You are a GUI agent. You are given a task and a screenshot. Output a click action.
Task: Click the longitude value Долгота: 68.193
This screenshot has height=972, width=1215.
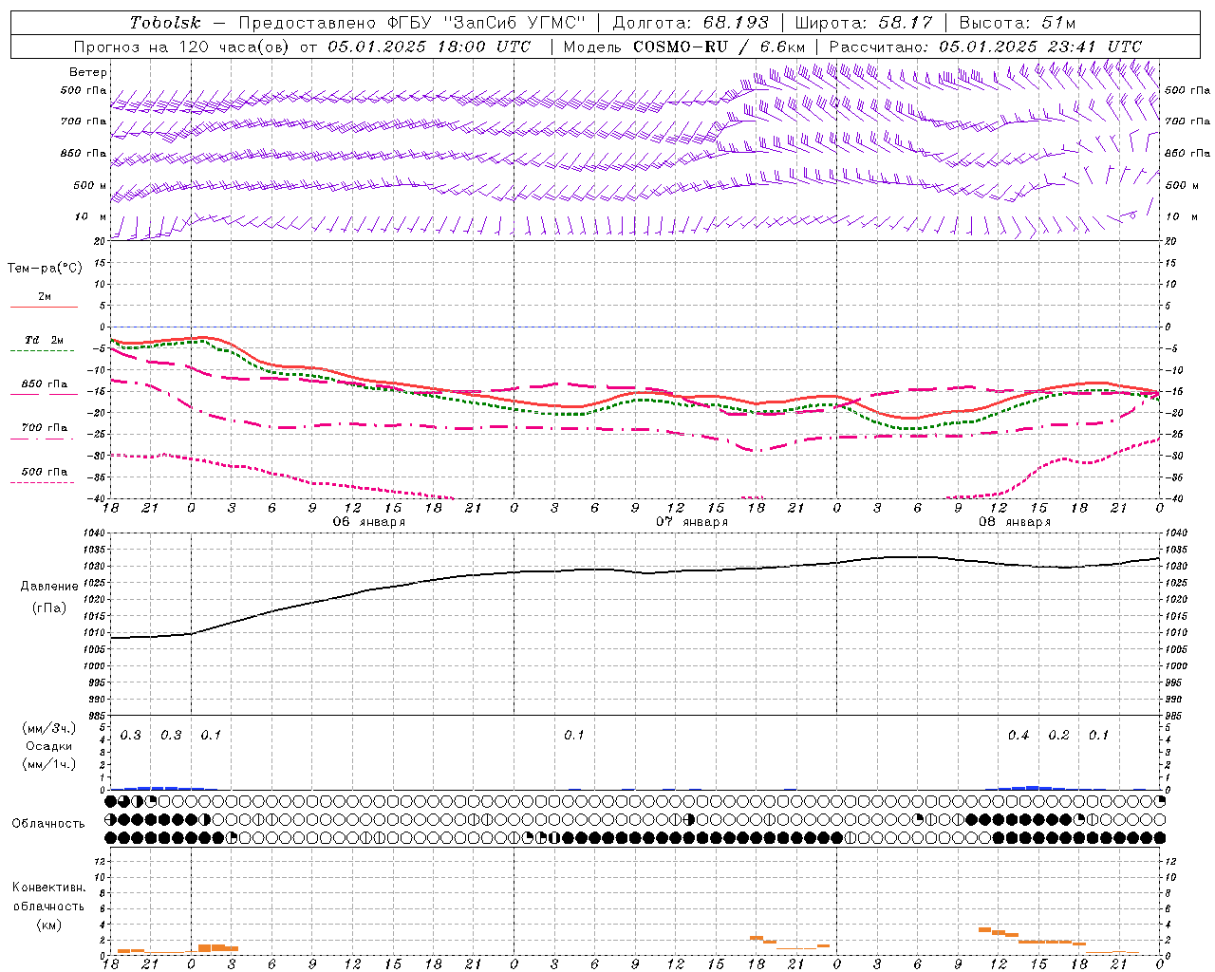691,23
